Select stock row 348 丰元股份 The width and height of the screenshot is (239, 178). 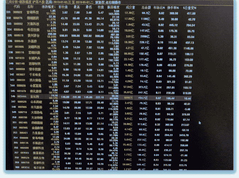click(x=101, y=108)
